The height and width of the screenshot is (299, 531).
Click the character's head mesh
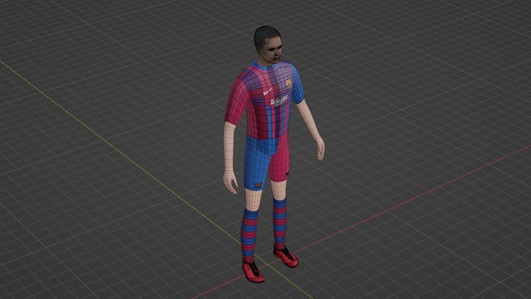(x=268, y=46)
